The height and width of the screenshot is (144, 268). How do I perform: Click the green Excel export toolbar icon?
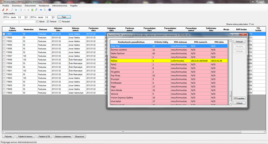click(x=32, y=10)
